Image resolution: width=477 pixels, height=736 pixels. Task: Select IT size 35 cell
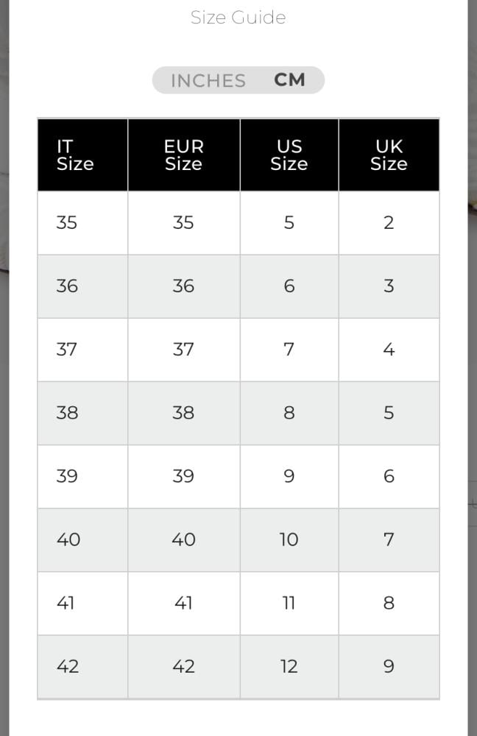point(82,223)
